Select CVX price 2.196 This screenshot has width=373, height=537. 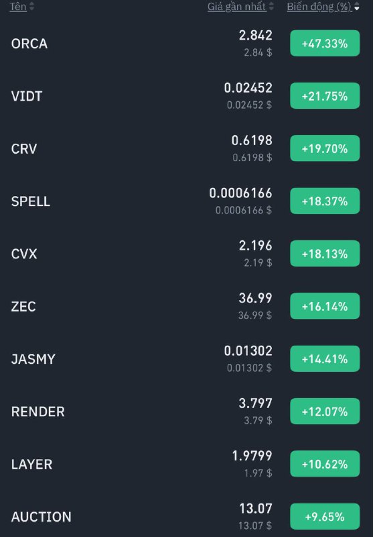pyautogui.click(x=256, y=246)
